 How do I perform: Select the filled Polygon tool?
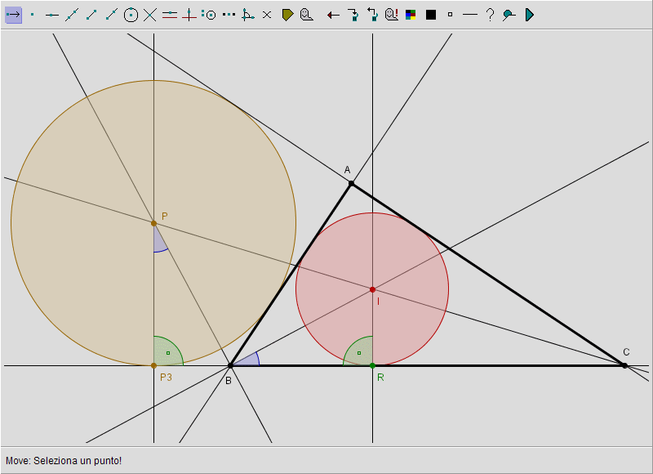(287, 15)
